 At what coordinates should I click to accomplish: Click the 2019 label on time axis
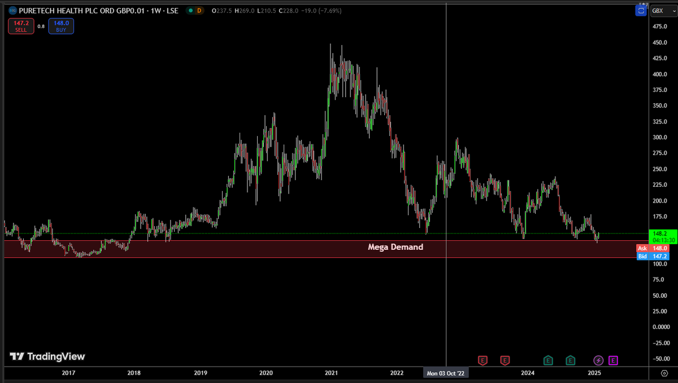[201, 373]
